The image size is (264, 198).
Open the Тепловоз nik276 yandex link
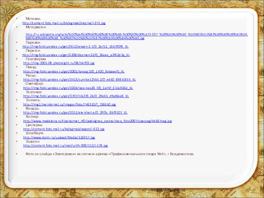pos(76,96)
